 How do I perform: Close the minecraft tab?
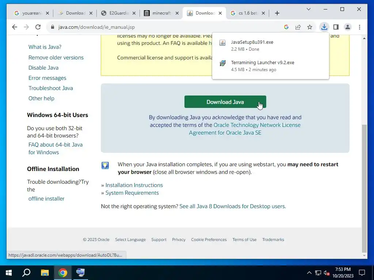[177, 13]
